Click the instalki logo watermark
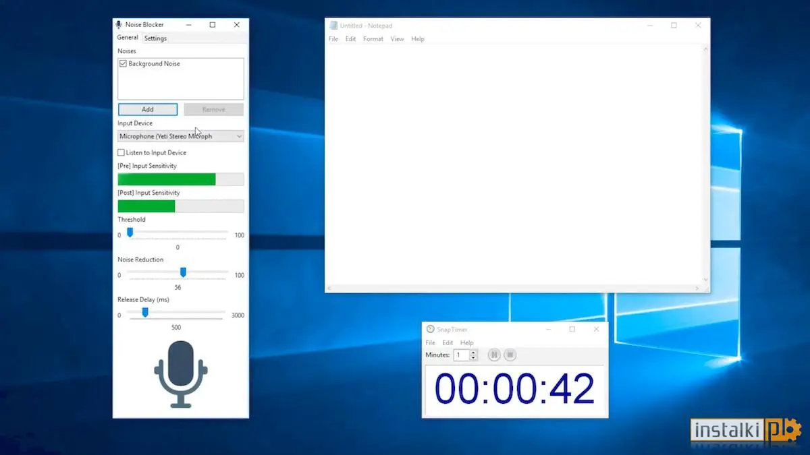Image resolution: width=810 pixels, height=455 pixels. click(745, 430)
